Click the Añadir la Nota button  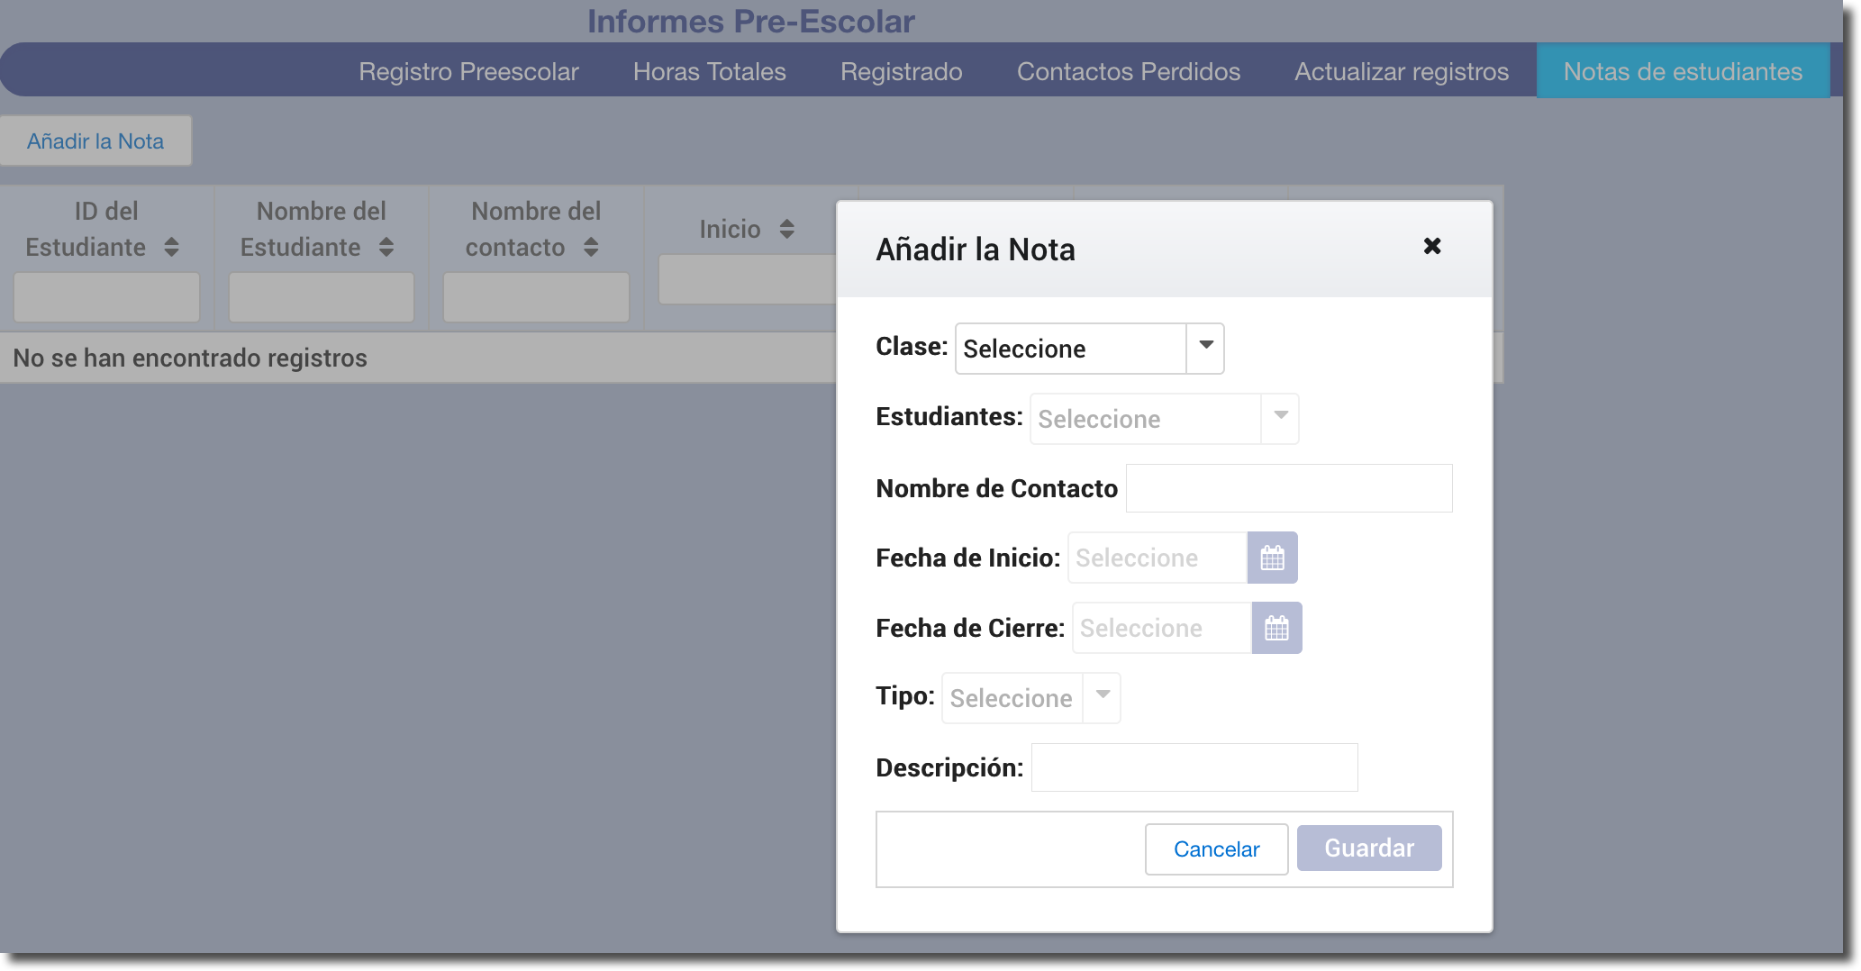pos(95,141)
